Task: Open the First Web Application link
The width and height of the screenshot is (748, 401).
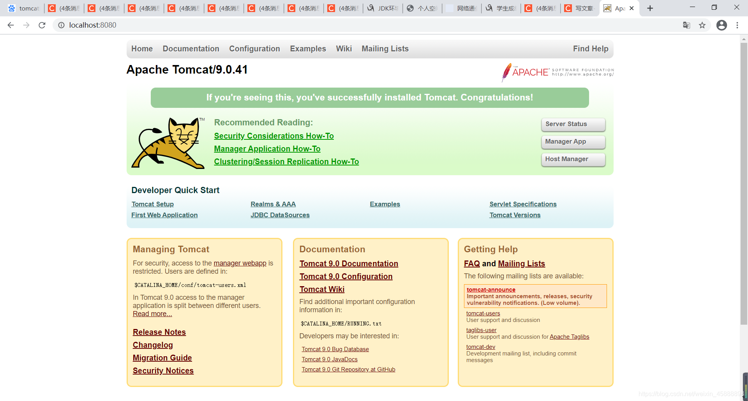Action: (x=164, y=215)
